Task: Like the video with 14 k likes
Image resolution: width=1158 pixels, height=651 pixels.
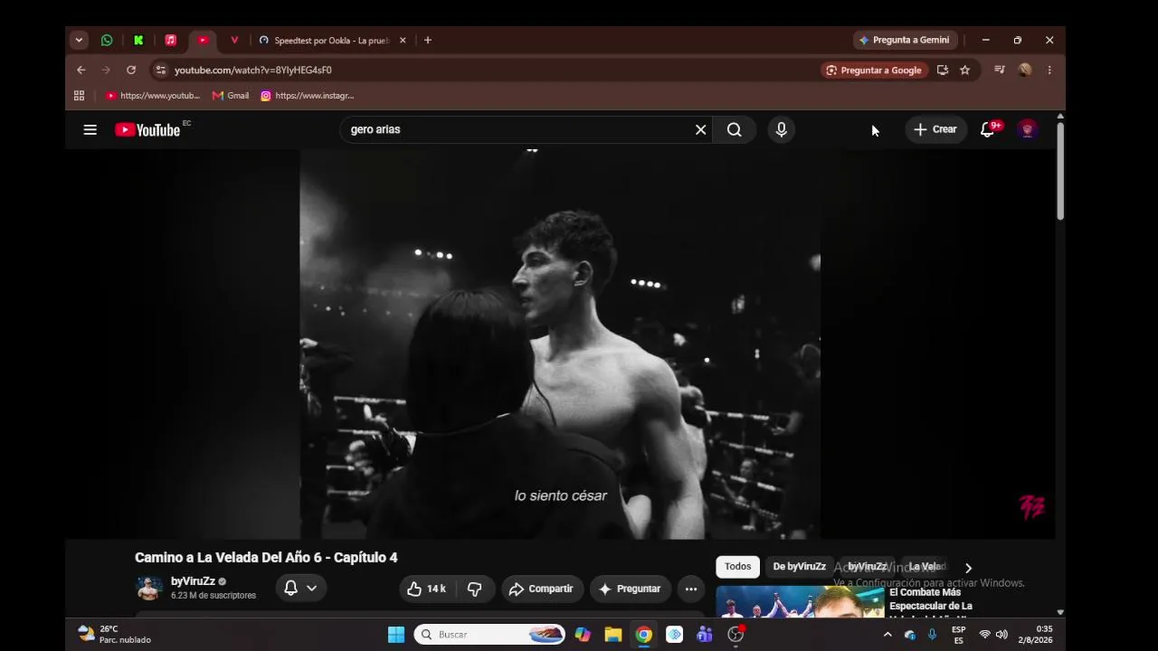Action: (x=426, y=589)
